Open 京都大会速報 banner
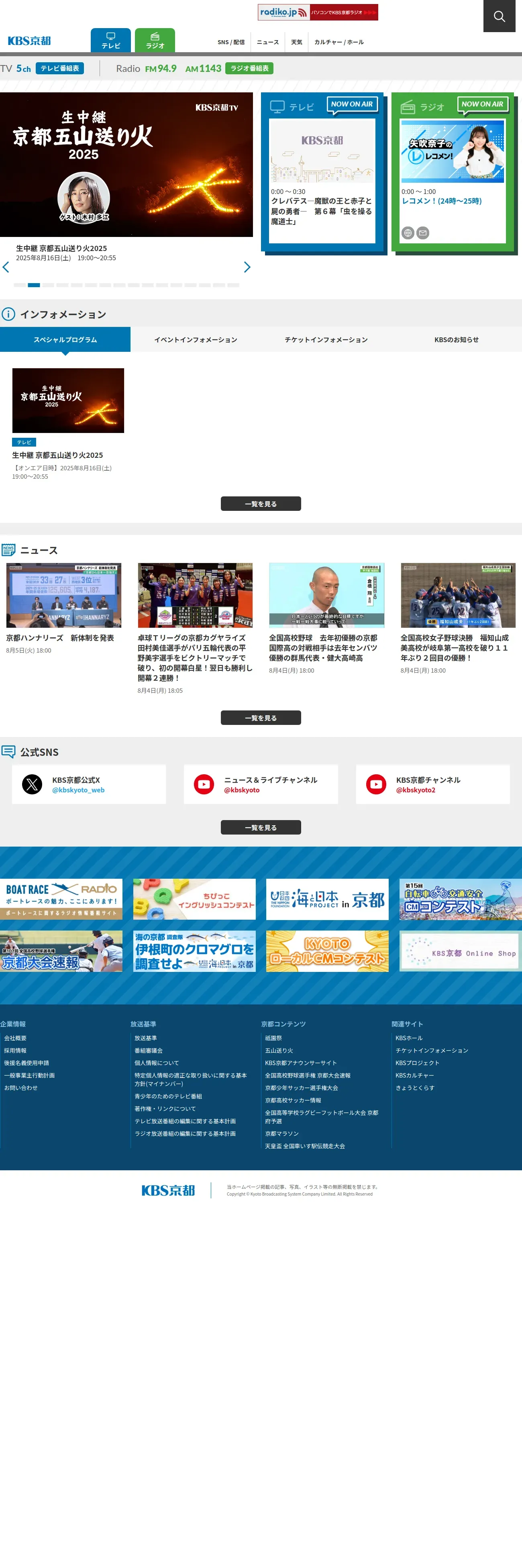 61,951
